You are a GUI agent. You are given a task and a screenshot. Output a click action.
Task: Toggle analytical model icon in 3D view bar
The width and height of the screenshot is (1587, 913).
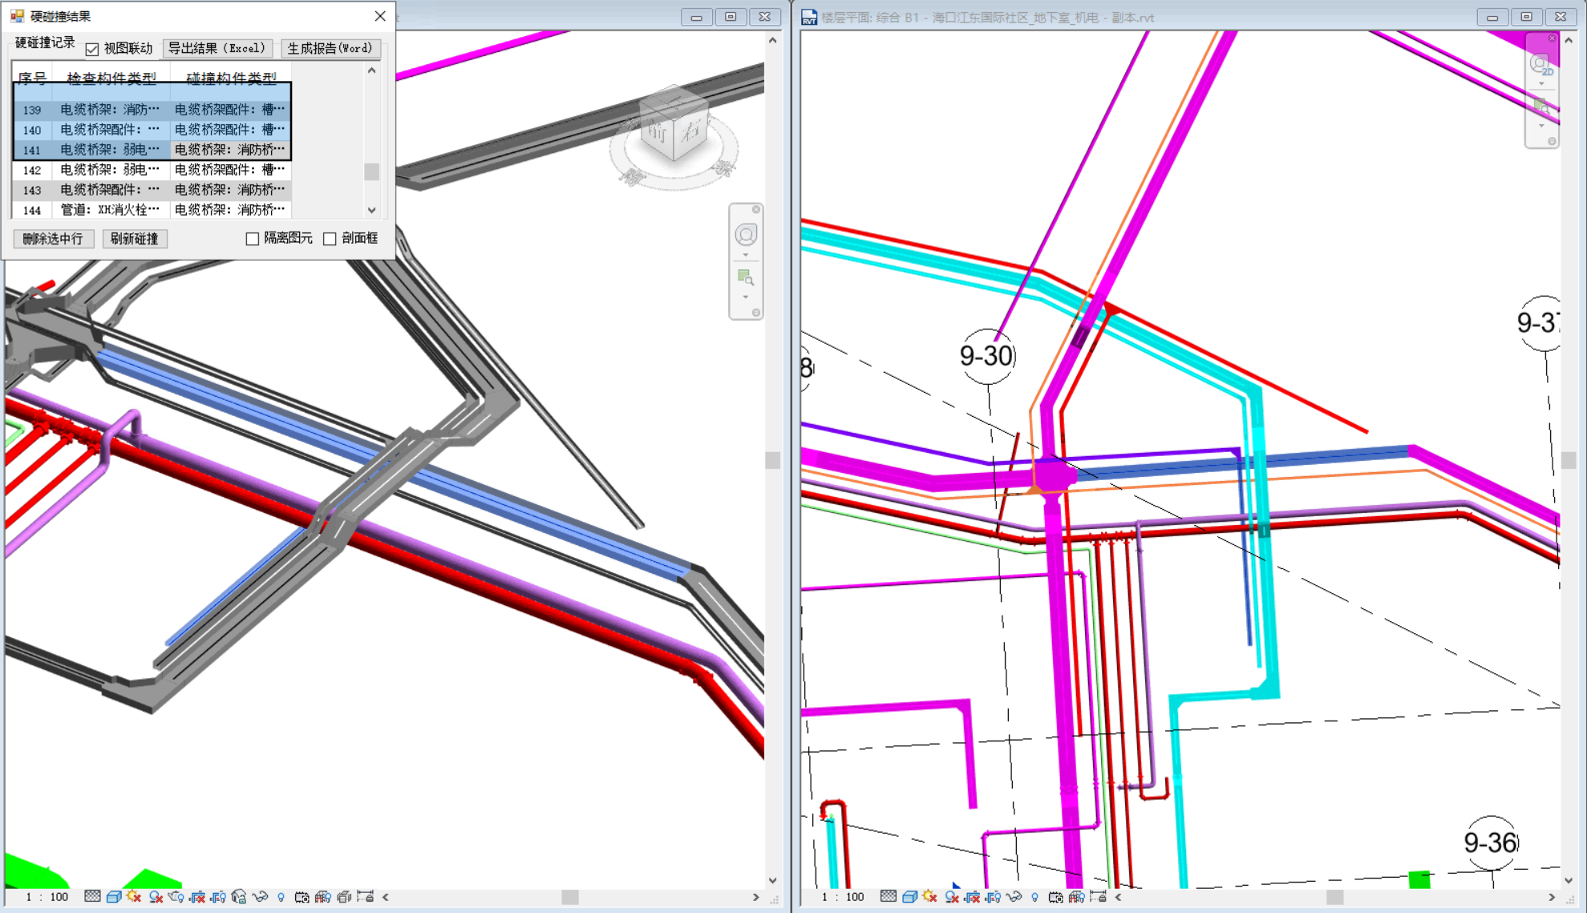pos(323,897)
